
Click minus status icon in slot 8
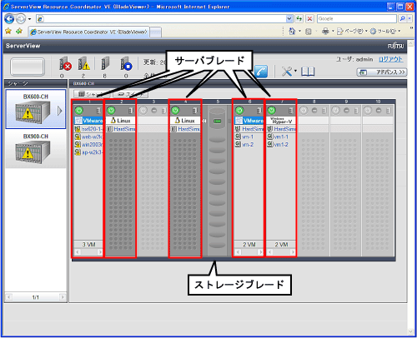click(314, 111)
